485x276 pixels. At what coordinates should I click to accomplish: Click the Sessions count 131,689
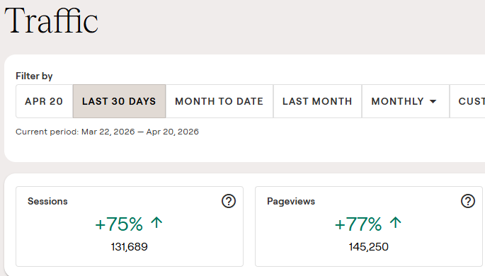click(130, 247)
